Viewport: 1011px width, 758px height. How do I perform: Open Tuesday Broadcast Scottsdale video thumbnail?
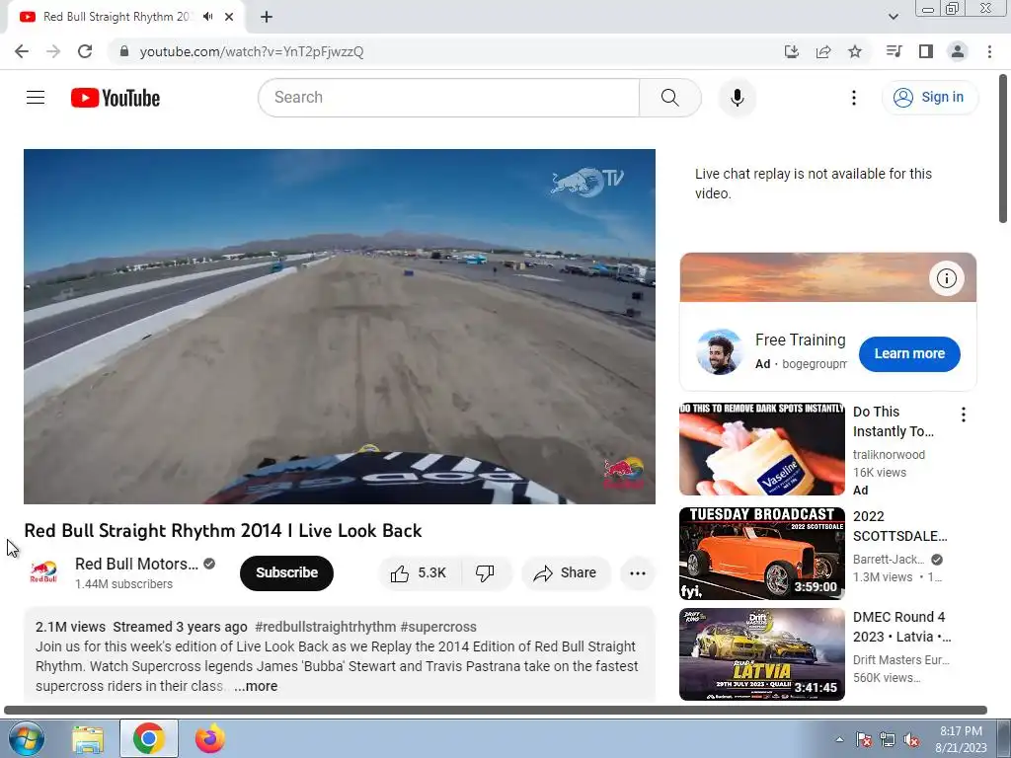coord(761,554)
